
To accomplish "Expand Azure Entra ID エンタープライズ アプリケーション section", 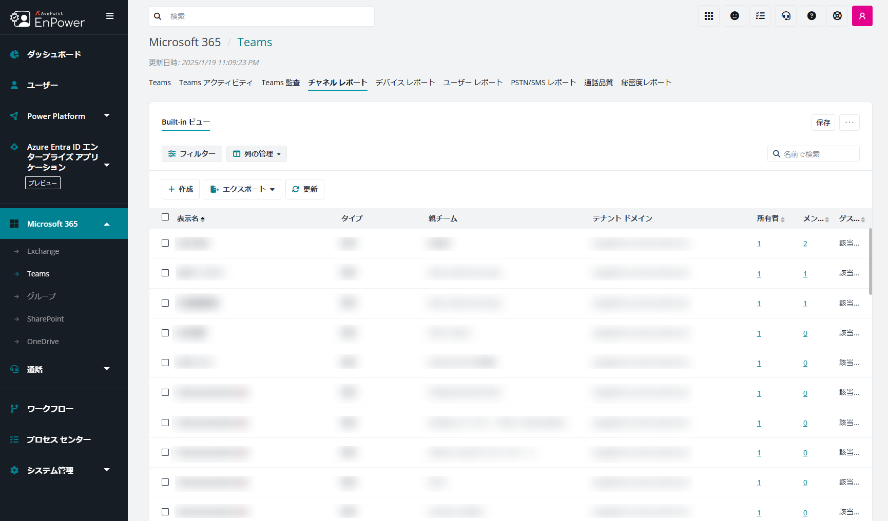I will click(x=107, y=165).
